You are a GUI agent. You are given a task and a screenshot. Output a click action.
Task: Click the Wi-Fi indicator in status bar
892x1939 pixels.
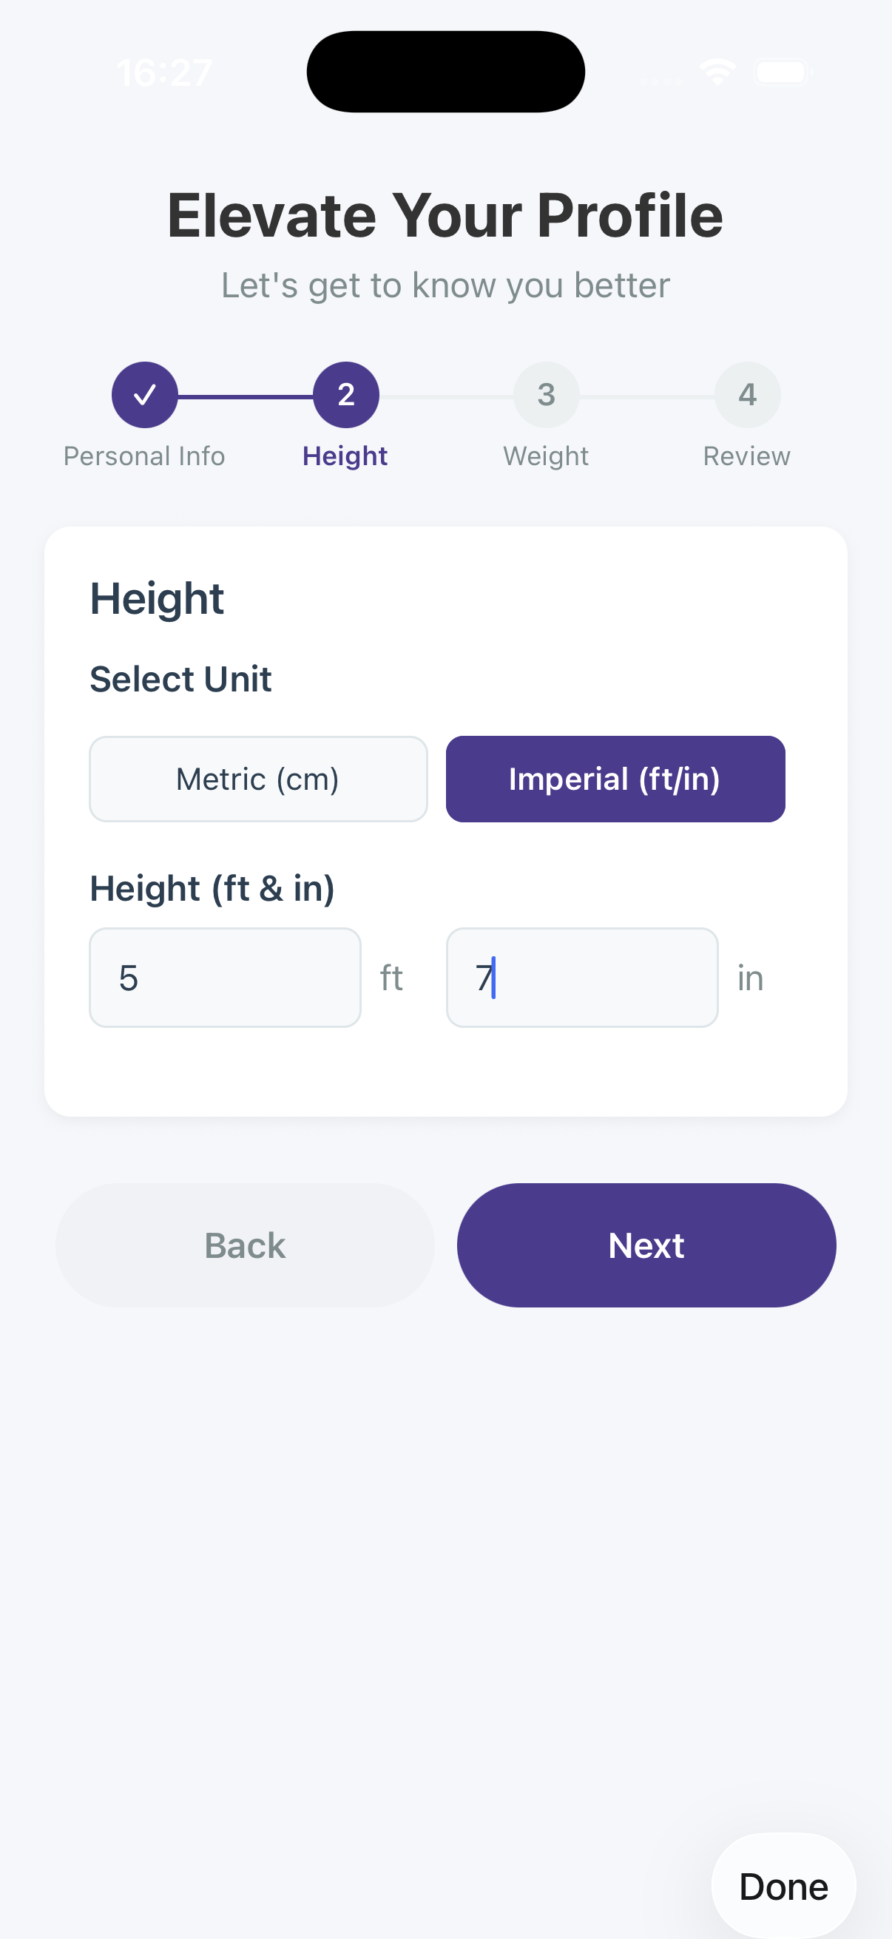717,71
